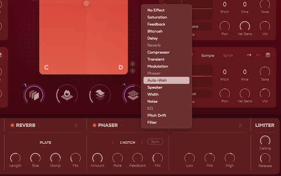Toggle the Phaser effect power button

pyautogui.click(x=94, y=125)
